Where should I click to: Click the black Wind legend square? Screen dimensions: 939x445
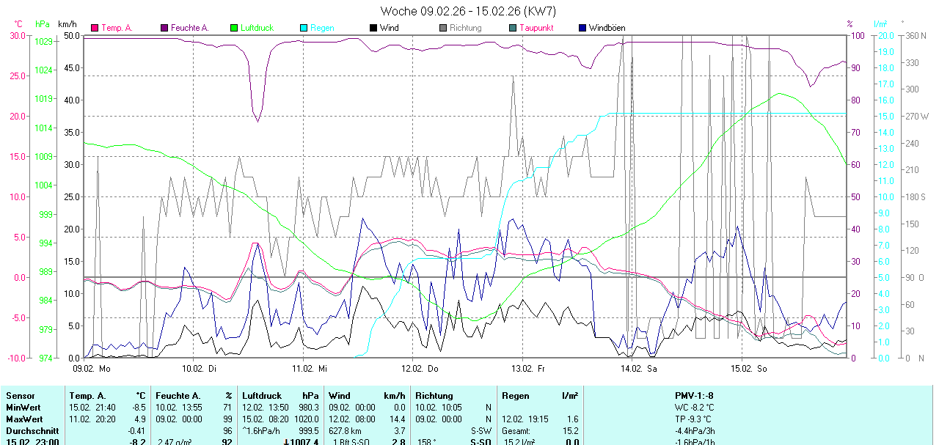point(373,28)
